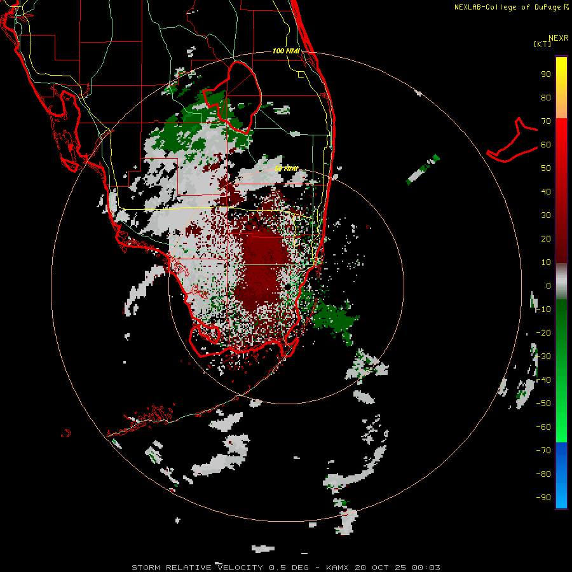Viewport: 572px width, 572px height.
Task: Click the -30 value on the velocity scale
Action: click(x=543, y=357)
